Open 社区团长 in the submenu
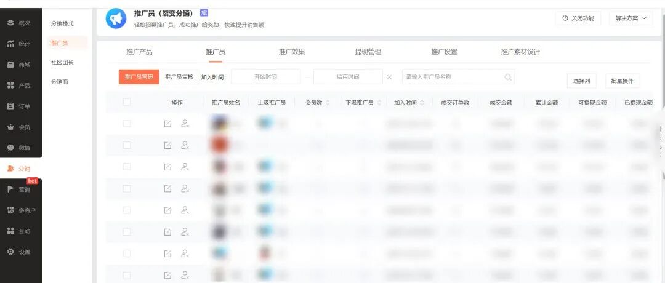Image resolution: width=665 pixels, height=283 pixels. (x=62, y=62)
